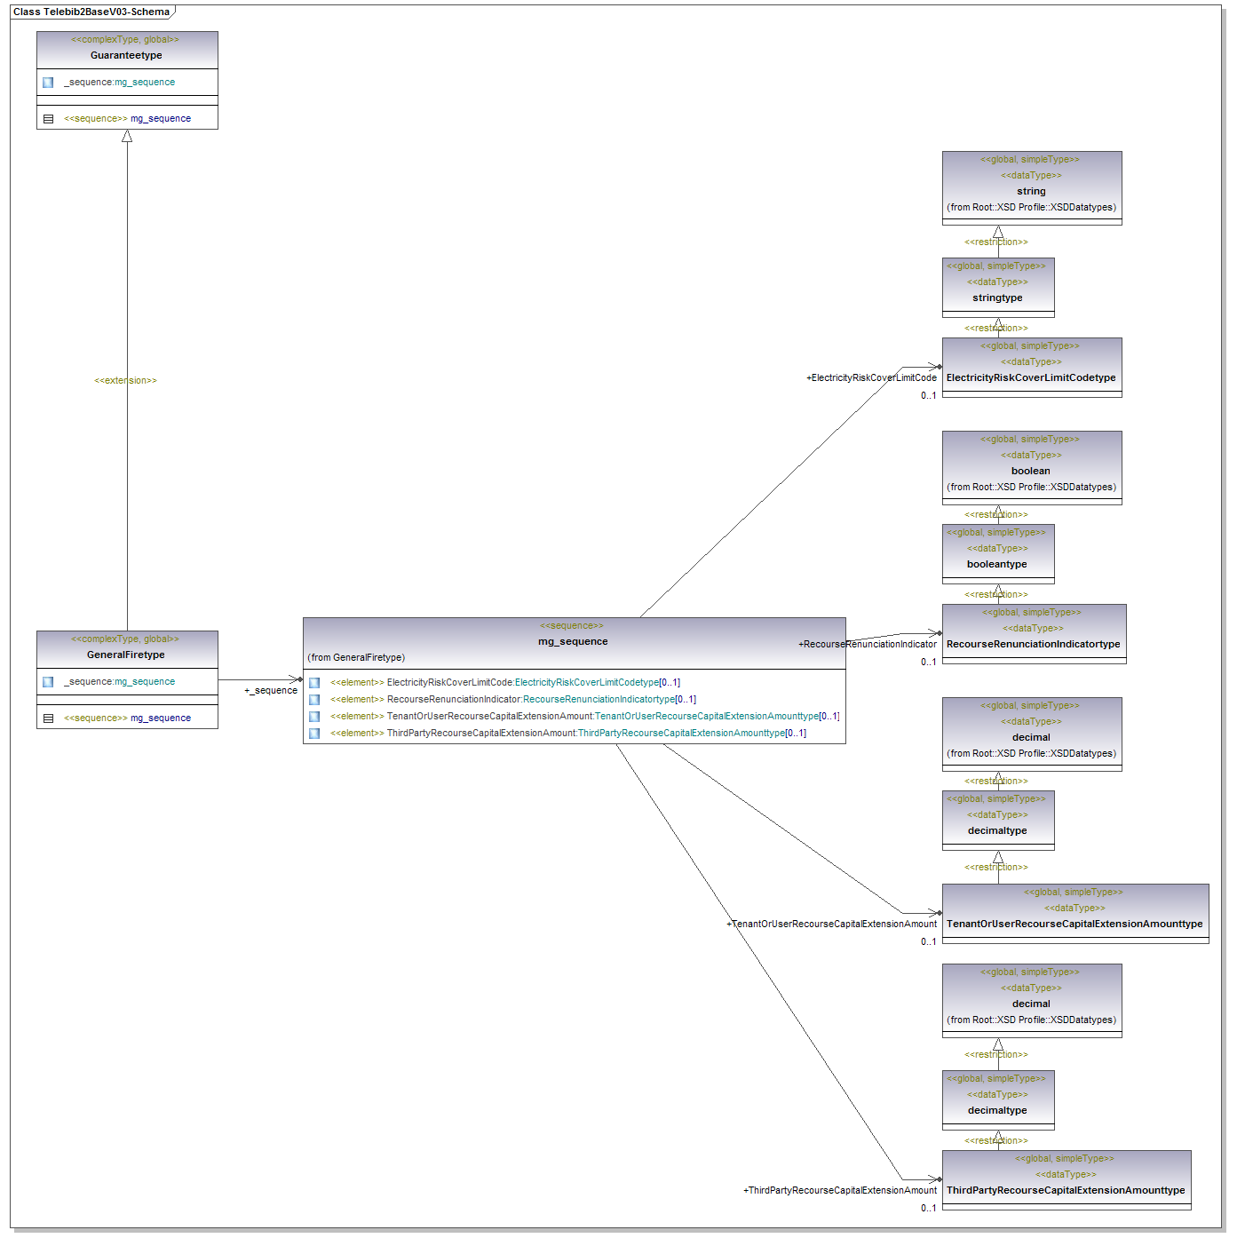Click the Class Telebib2BaseV03-Schema diagram frame label

point(91,12)
